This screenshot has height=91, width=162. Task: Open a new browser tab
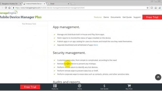(73, 4)
